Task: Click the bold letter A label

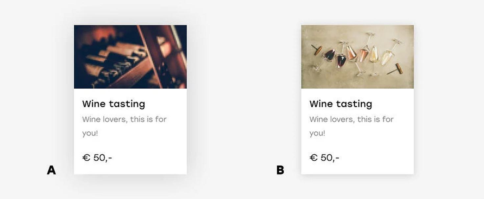Action: point(51,170)
